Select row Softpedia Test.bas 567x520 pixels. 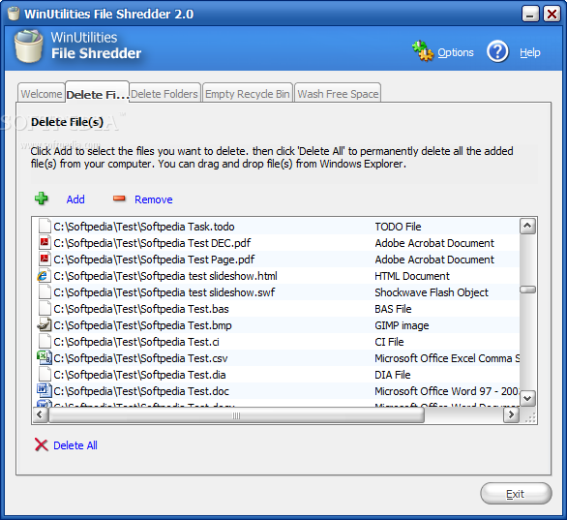click(276, 309)
